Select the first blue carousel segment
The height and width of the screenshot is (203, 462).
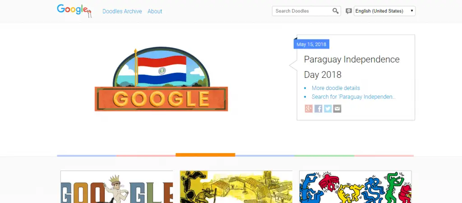[87, 156]
